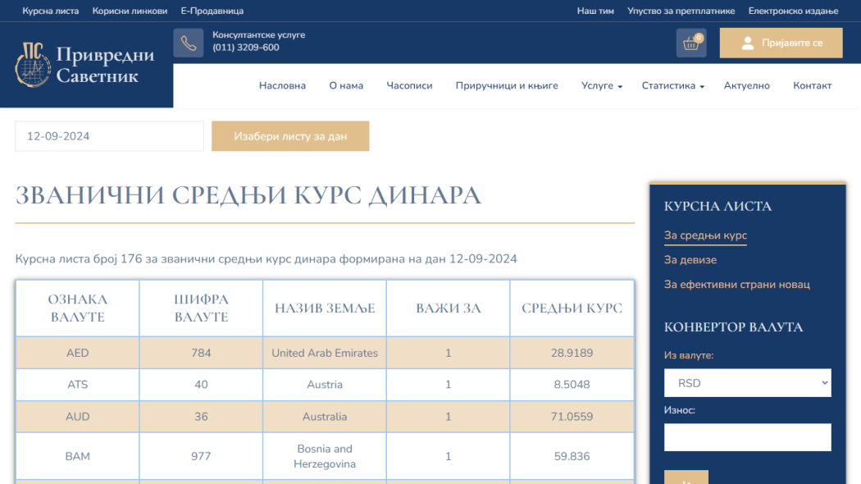
Task: Go to the Насловна menu item
Action: (282, 85)
